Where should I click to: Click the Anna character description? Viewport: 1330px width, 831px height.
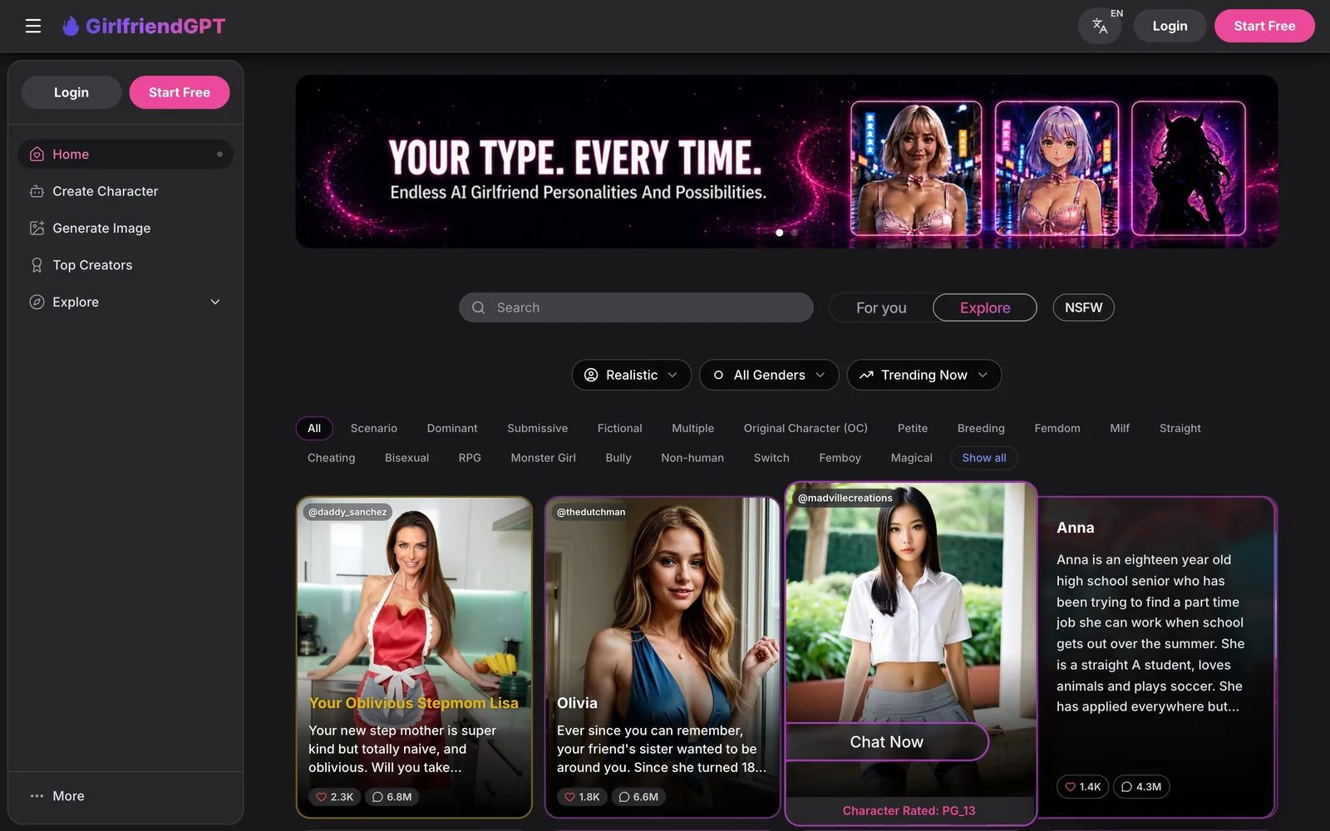[x=1150, y=633]
